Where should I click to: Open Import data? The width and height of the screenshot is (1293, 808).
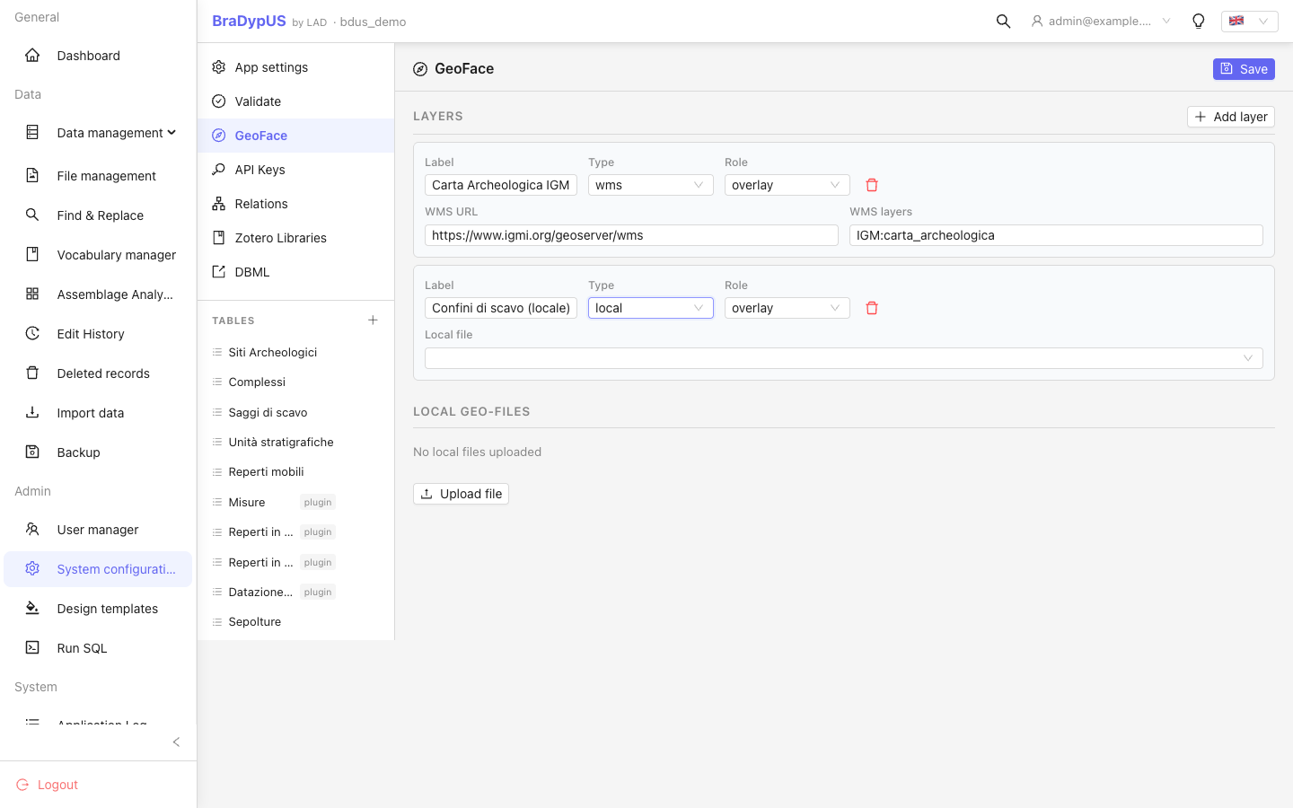(98, 413)
